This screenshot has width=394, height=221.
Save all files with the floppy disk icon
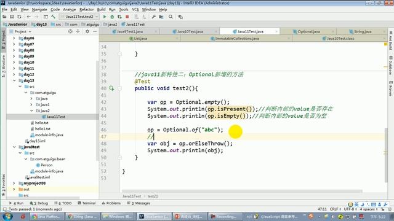[12, 17]
